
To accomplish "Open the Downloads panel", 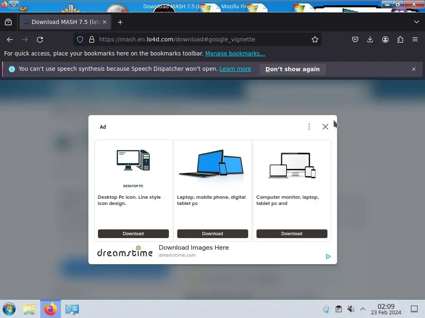I will pyautogui.click(x=370, y=39).
